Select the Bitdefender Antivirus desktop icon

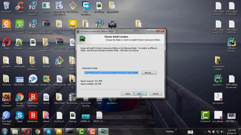click(33, 100)
